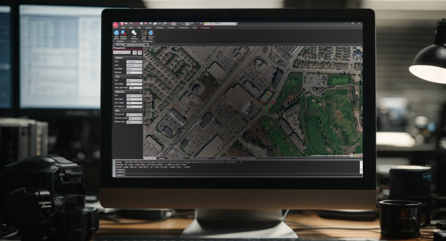Click the filter funnel icon in Properties
446x241 pixels.
139,53
